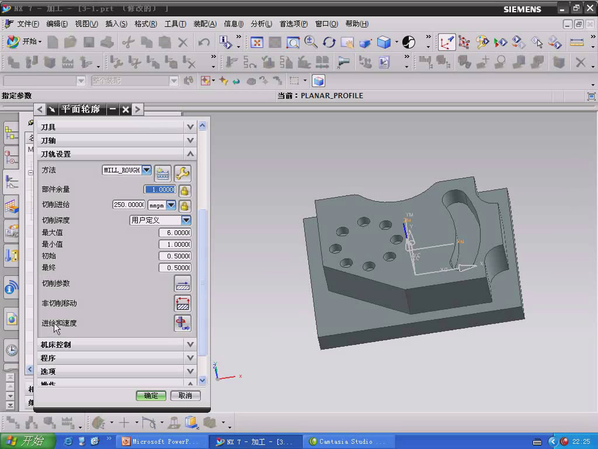Click the Fit view toolbar icon

[257, 42]
